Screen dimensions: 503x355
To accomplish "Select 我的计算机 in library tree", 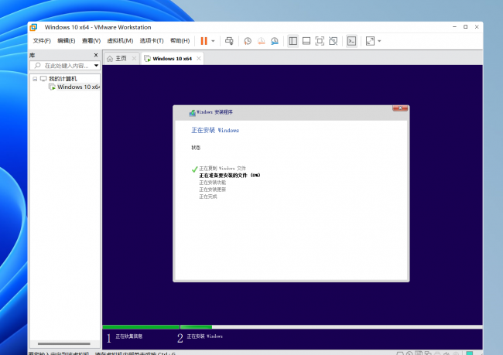I will (63, 79).
